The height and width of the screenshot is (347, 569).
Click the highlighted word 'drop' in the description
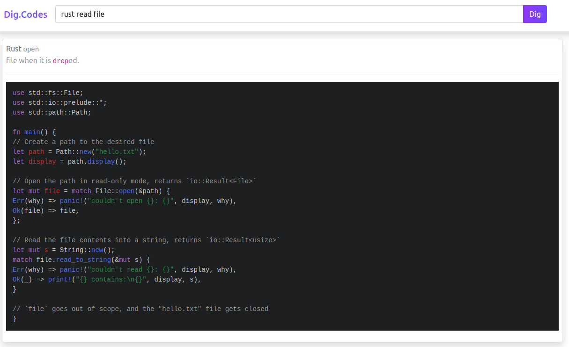59,60
